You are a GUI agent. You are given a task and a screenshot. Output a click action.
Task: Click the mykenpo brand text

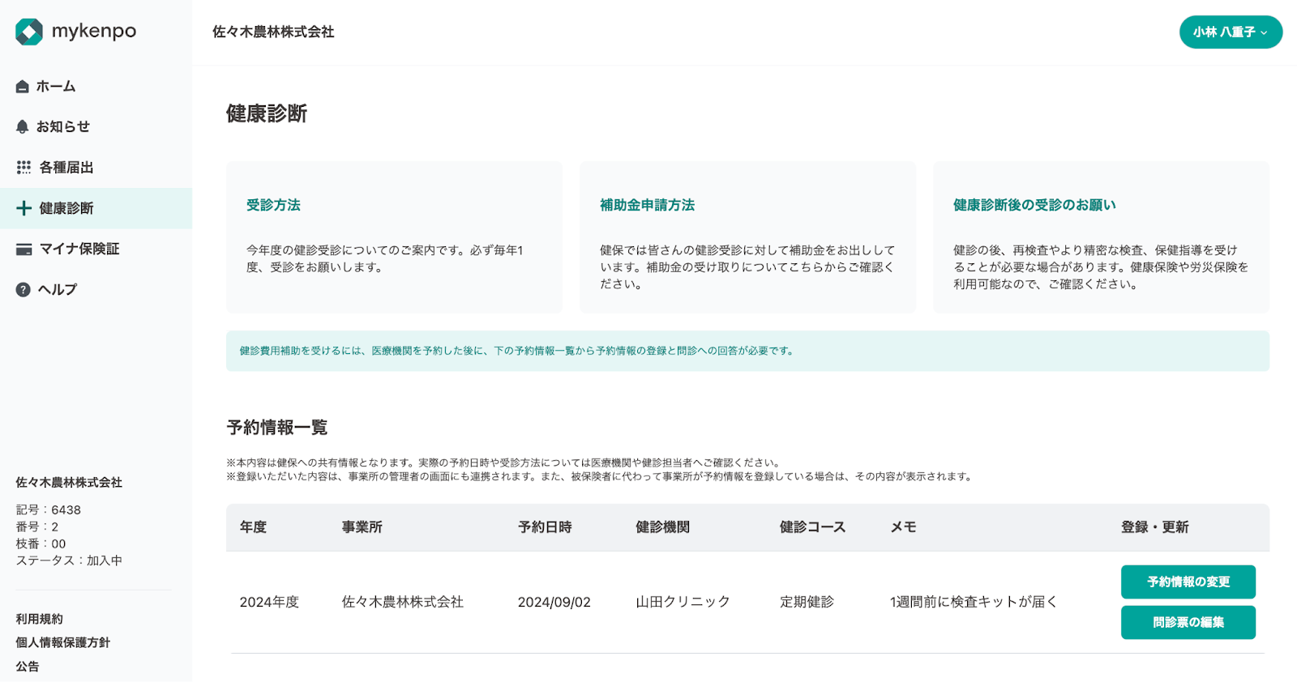coord(94,32)
